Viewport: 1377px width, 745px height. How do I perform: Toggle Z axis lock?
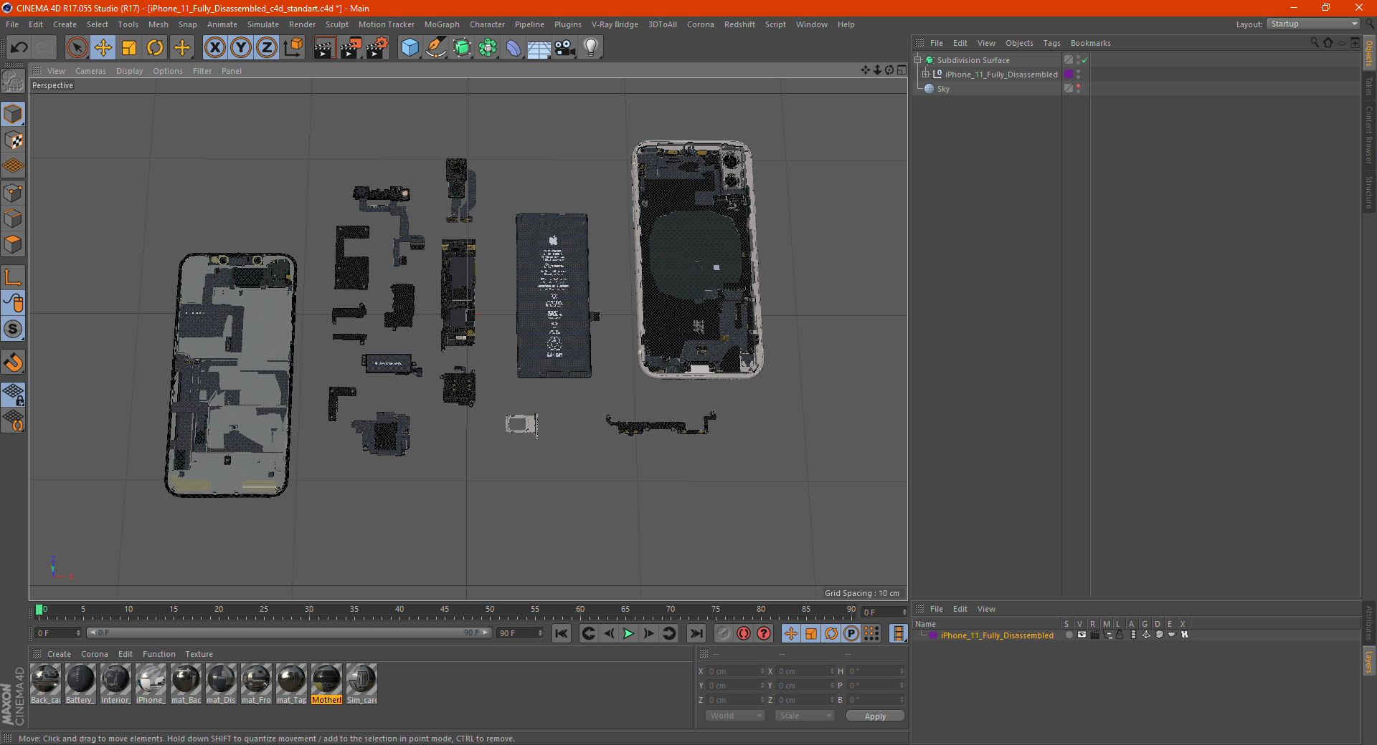[x=267, y=48]
